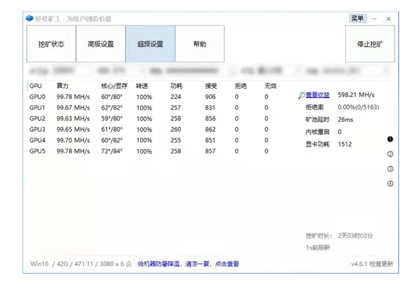Open the 查看收益 link
The image size is (419, 282).
318,95
